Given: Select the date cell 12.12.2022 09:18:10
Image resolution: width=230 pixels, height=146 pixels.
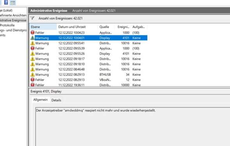Looking at the screenshot, I should (x=71, y=64).
